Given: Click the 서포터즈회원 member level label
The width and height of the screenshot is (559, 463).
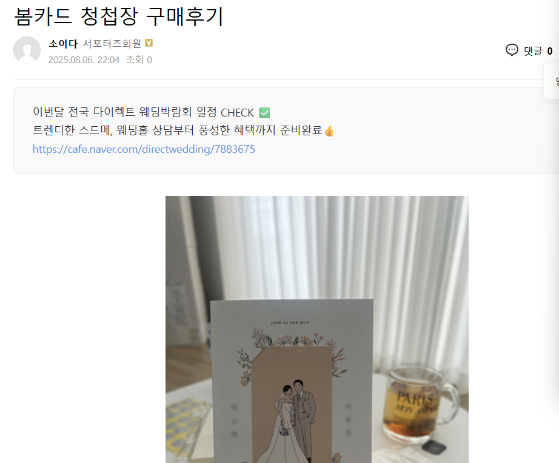Looking at the screenshot, I should coord(112,44).
